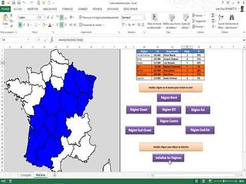Screen dimensions: 246x184
Task: Click the Supprimer cells icon
Action: 200,21
